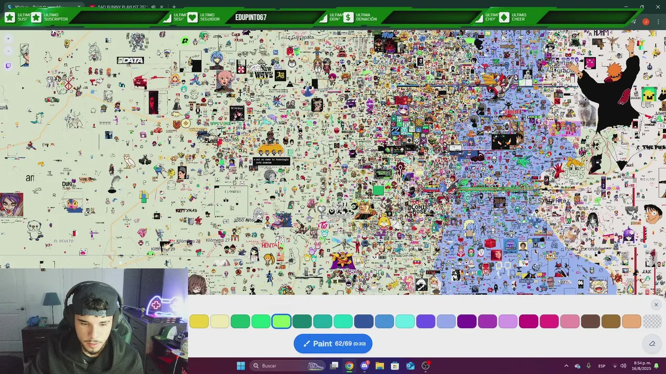Click the DATA logo artwork on the canvas
Image resolution: width=666 pixels, height=374 pixels.
[130, 60]
